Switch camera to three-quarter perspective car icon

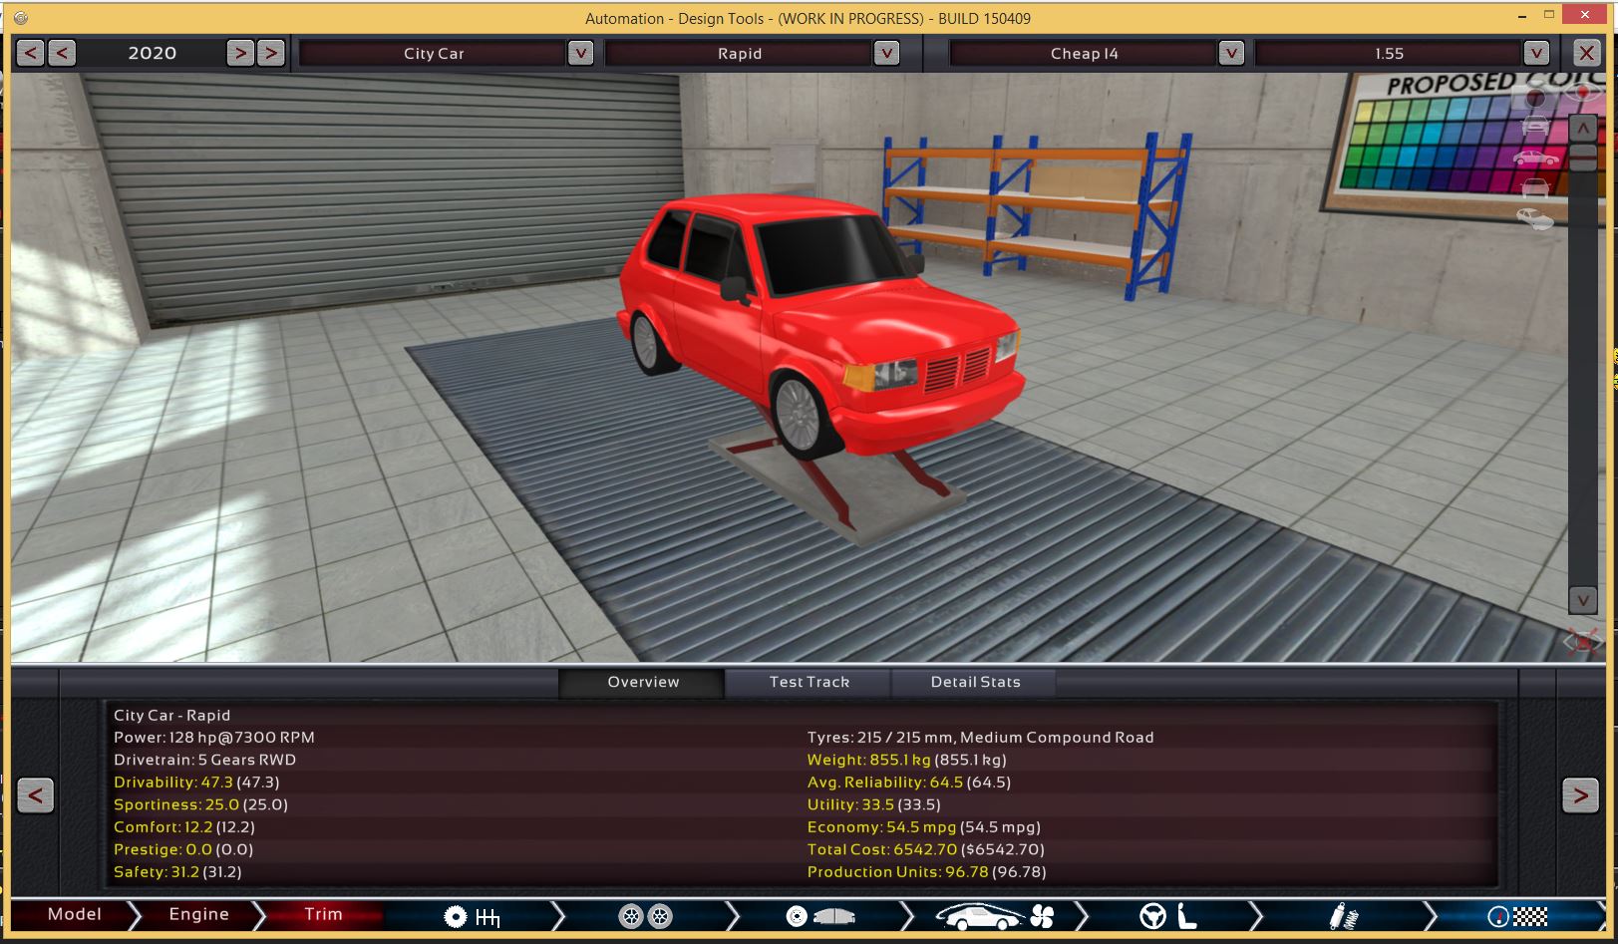click(x=1535, y=218)
